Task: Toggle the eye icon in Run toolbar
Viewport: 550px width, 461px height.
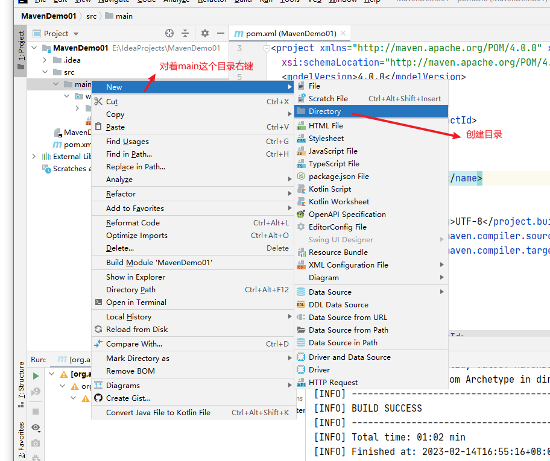Action: (x=36, y=427)
